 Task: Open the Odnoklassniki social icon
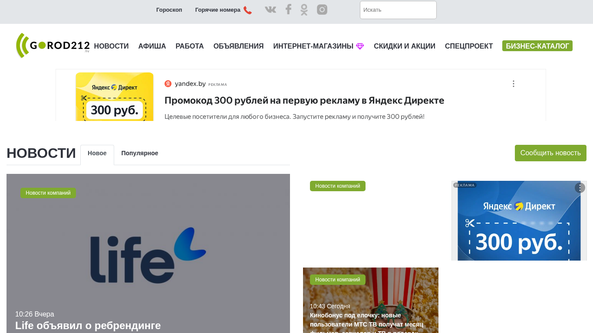[304, 10]
